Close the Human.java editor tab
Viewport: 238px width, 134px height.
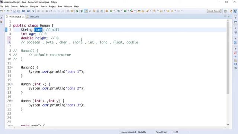23,17
